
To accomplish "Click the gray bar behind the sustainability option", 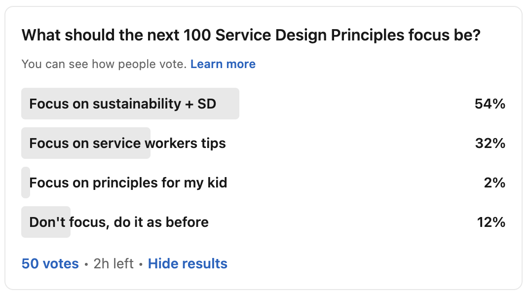I will (x=227, y=104).
